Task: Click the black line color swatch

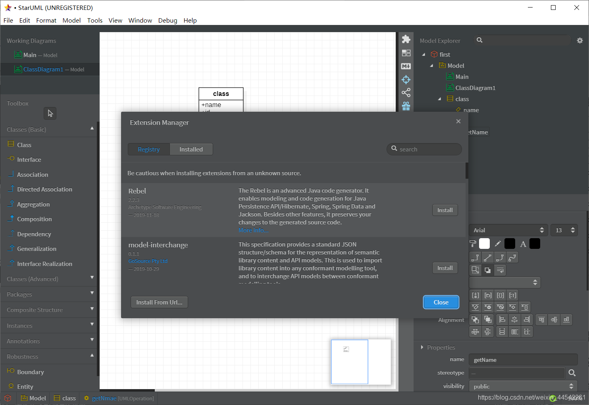Action: [x=510, y=244]
